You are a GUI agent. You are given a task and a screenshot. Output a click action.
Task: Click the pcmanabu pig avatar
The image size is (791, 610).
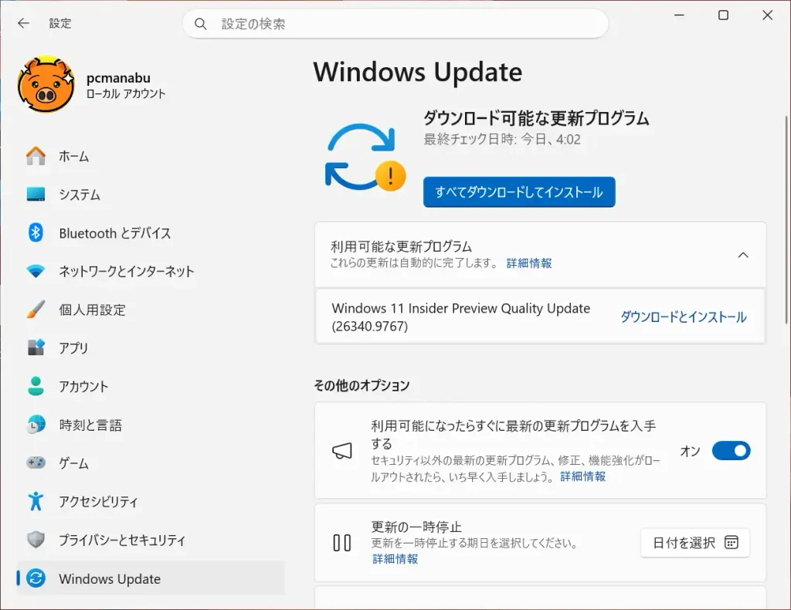tap(46, 84)
